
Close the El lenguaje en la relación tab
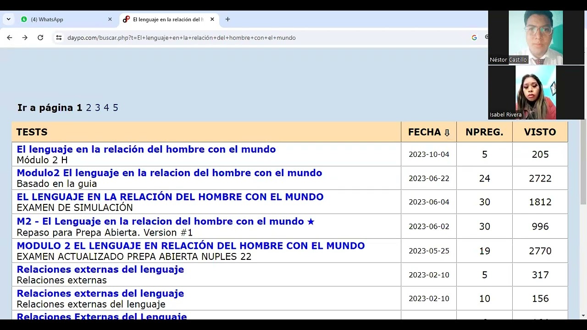pyautogui.click(x=212, y=19)
